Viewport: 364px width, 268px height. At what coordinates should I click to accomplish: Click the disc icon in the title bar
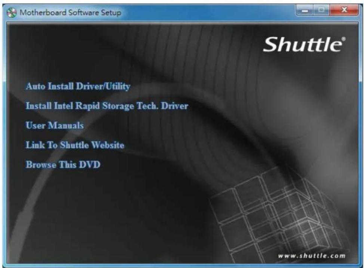pos(12,13)
